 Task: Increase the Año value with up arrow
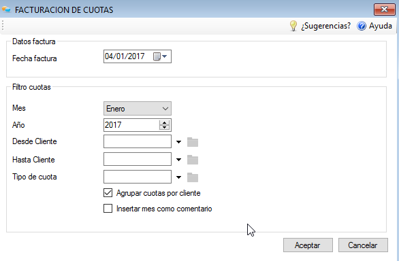click(x=164, y=122)
